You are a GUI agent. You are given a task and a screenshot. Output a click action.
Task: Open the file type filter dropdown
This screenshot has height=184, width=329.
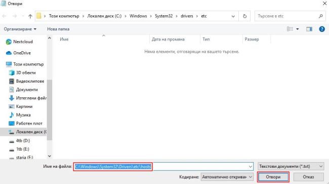pyautogui.click(x=291, y=166)
